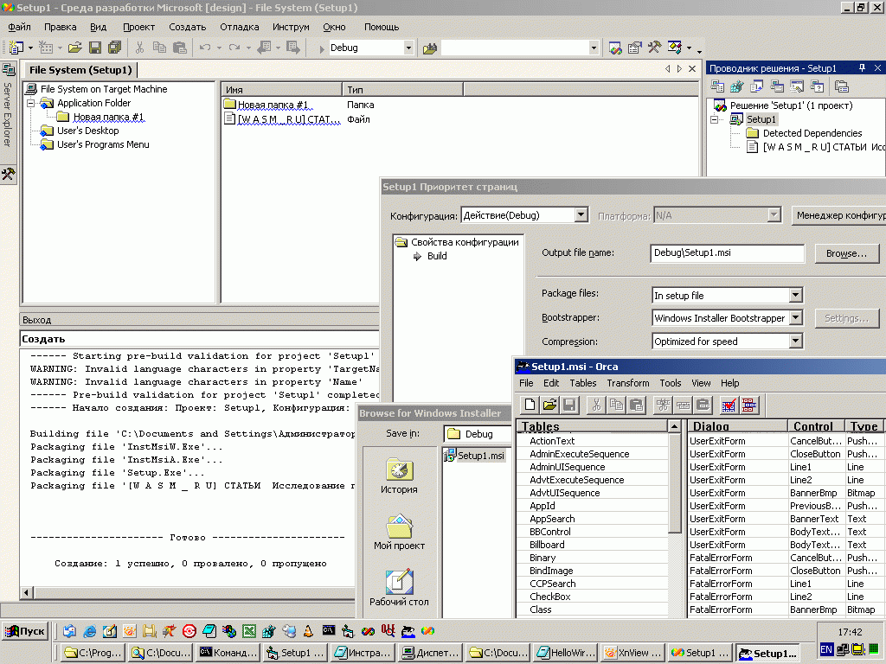Click the last Solution Explorer toolbar icon
Viewport: 886px width, 664px height.
pyautogui.click(x=842, y=86)
